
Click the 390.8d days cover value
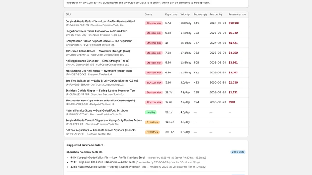click(170, 132)
